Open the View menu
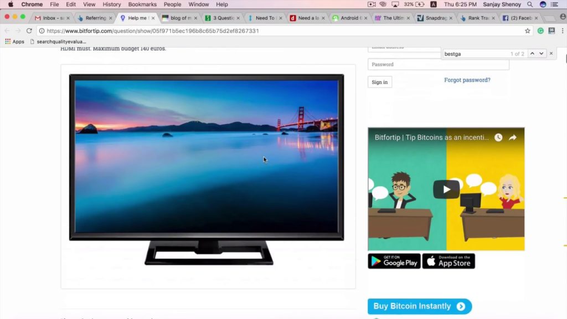The height and width of the screenshot is (319, 567). [89, 4]
